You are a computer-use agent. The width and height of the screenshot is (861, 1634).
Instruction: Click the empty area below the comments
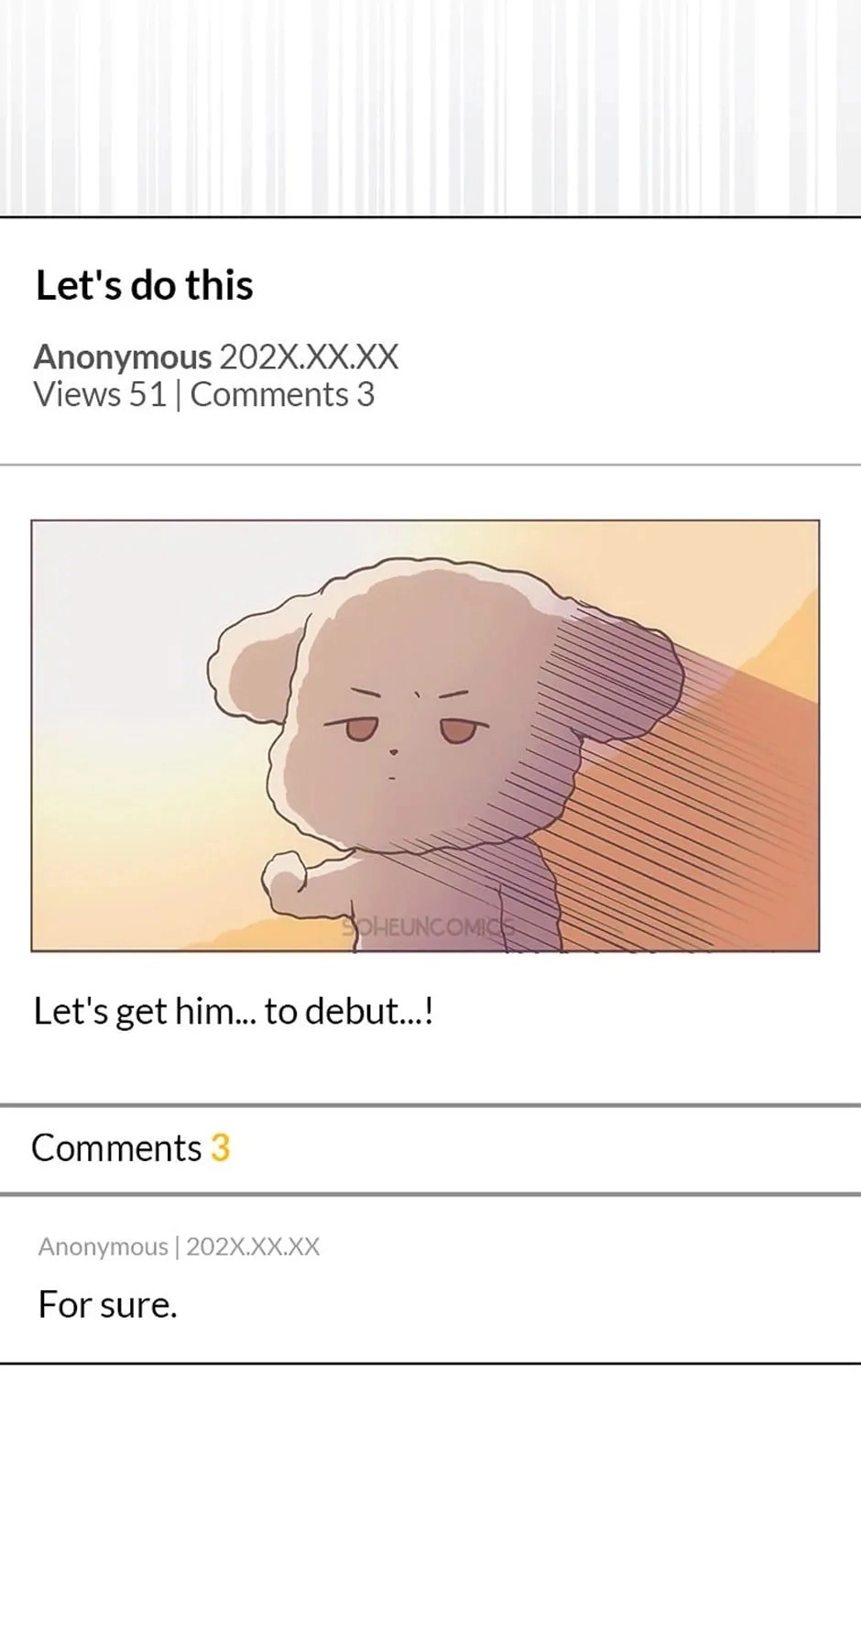pos(430,1498)
